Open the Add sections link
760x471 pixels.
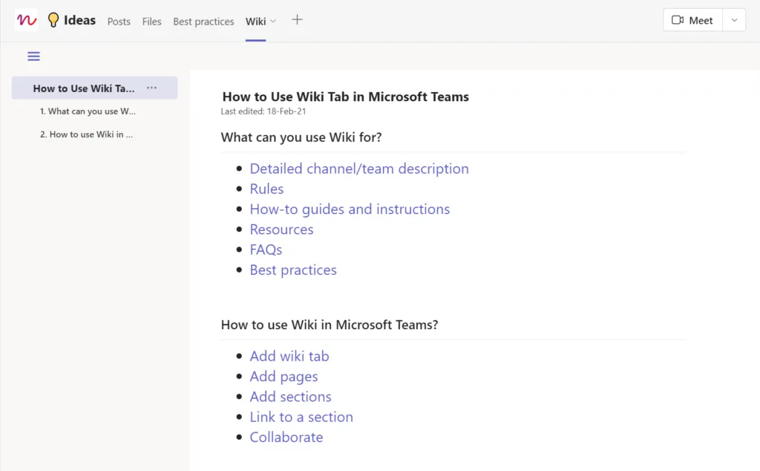pos(290,397)
